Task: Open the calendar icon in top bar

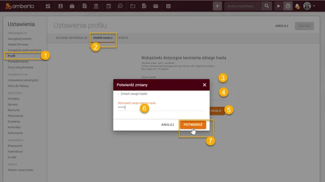Action: [109, 6]
